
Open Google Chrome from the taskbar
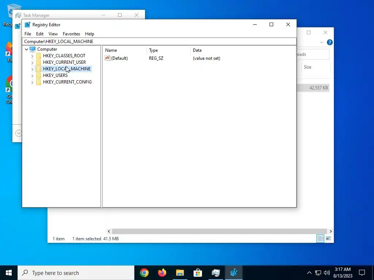(144, 273)
